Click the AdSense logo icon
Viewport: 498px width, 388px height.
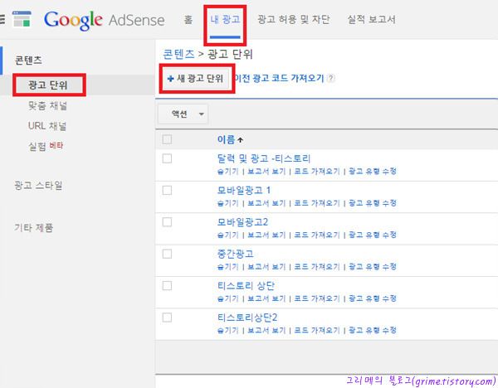22,19
